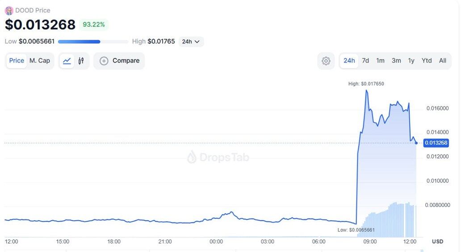Toggle chart to M. Cap mode

pyautogui.click(x=40, y=61)
